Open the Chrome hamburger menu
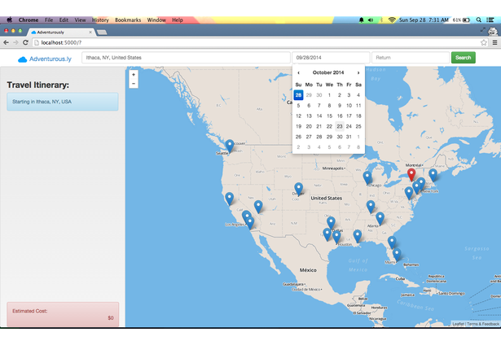 click(x=494, y=42)
